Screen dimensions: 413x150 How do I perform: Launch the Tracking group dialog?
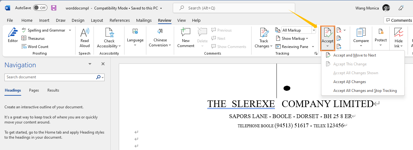[x=316, y=54]
